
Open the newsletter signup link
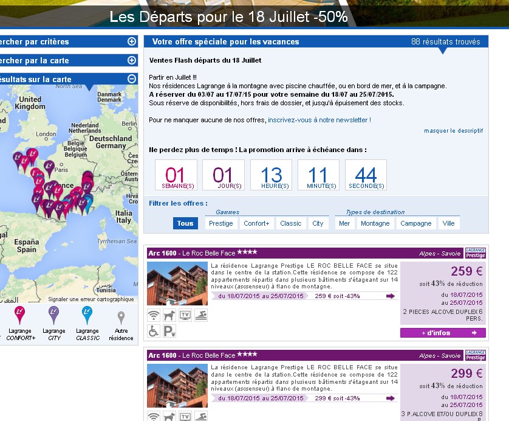[x=319, y=120]
